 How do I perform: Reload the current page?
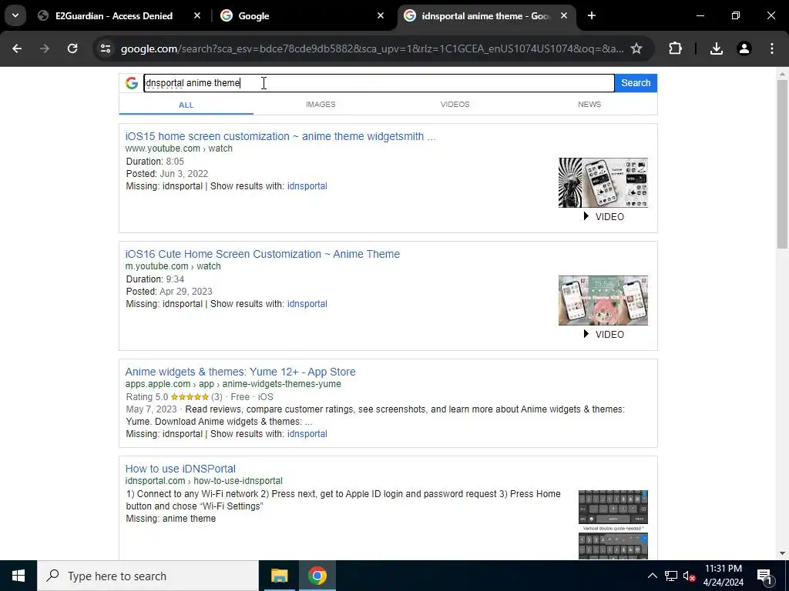pyautogui.click(x=72, y=48)
